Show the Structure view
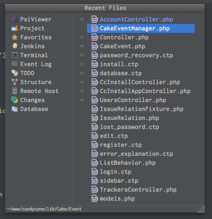This screenshot has height=219, width=212. pyautogui.click(x=36, y=82)
